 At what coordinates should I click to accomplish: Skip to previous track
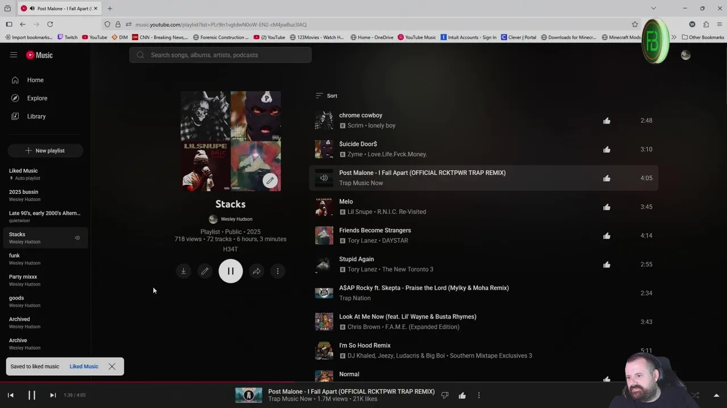tap(10, 395)
